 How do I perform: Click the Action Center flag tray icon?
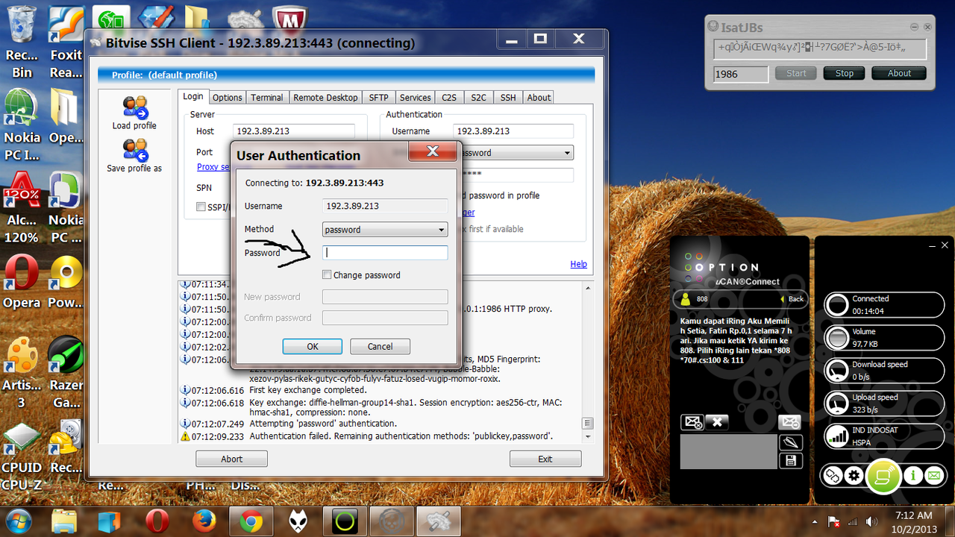pyautogui.click(x=835, y=522)
